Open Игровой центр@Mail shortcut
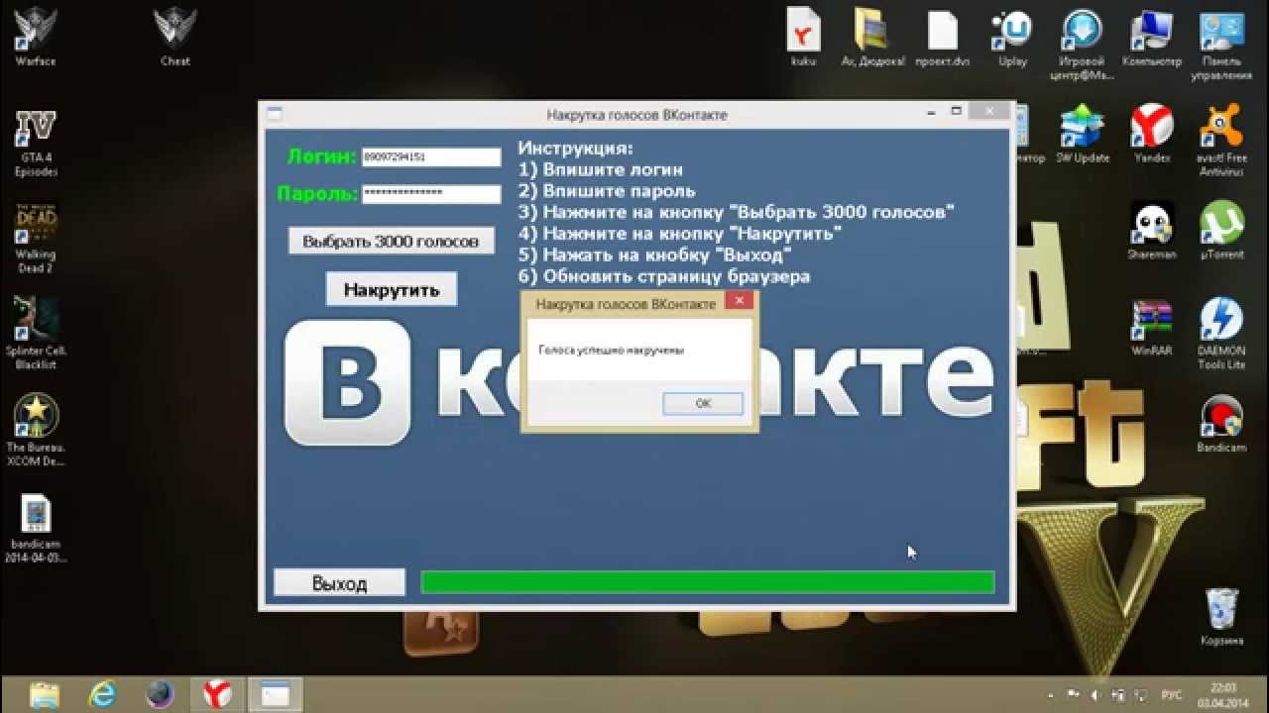1269x713 pixels. point(1083,44)
